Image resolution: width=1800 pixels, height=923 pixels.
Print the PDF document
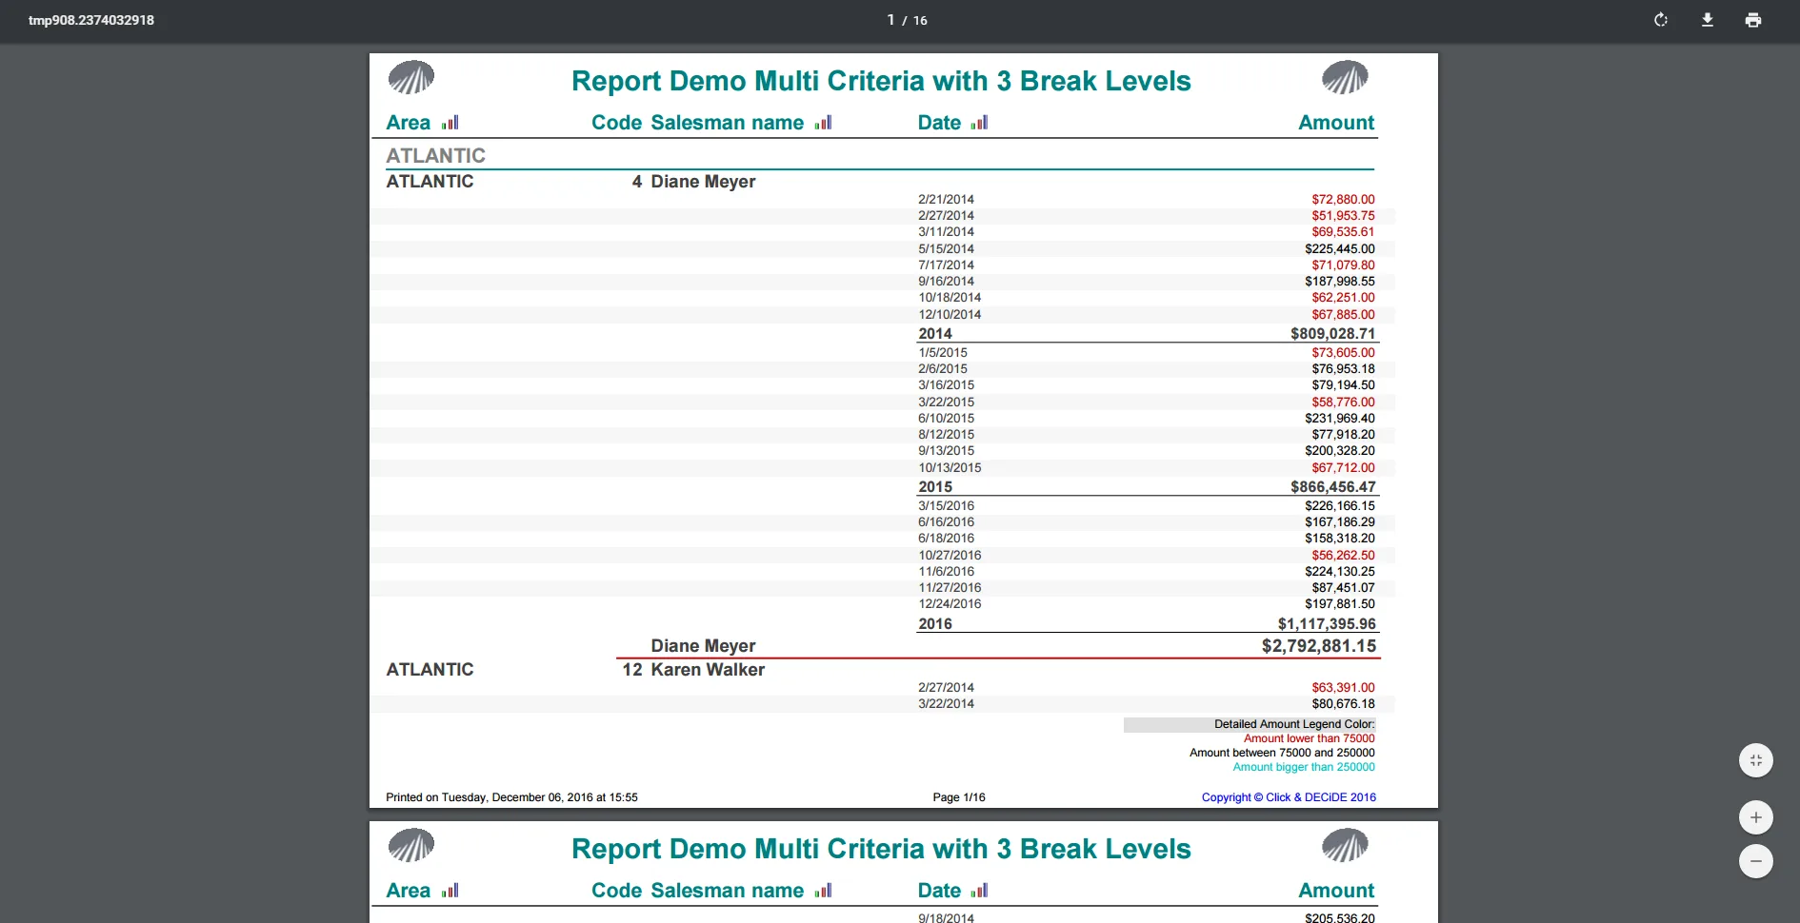(x=1753, y=20)
